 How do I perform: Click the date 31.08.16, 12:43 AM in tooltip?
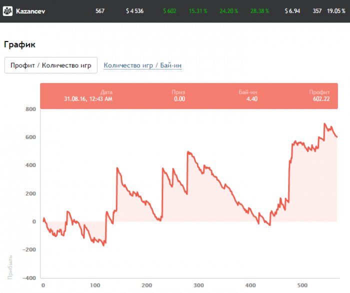88,99
